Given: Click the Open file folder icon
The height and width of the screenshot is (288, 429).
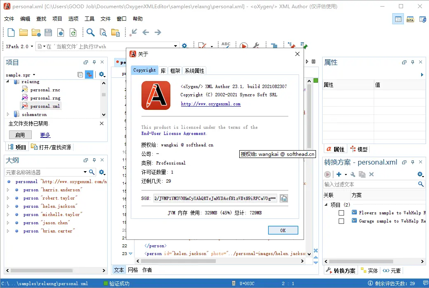Looking at the screenshot, I should (24, 33).
